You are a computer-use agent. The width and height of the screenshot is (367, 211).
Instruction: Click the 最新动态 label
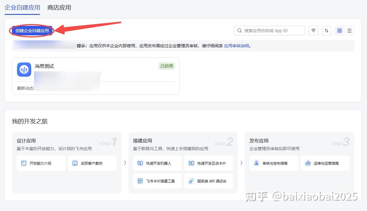tap(25, 88)
